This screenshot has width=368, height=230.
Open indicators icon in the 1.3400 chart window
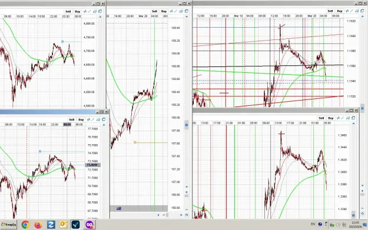pos(338,118)
